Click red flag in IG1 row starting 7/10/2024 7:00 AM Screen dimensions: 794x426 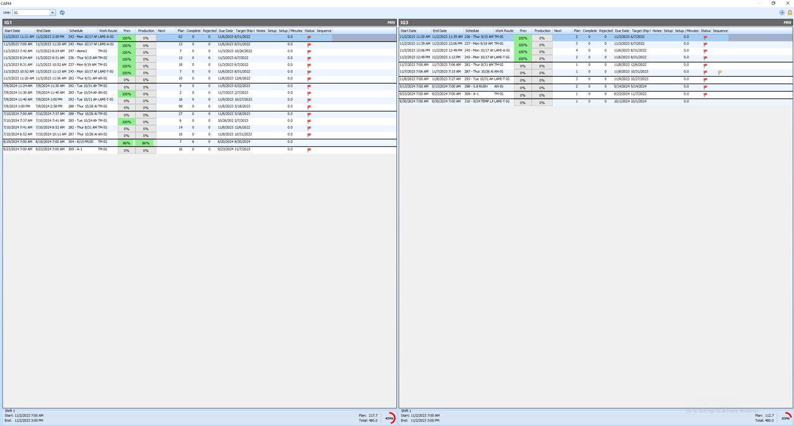[x=309, y=115]
